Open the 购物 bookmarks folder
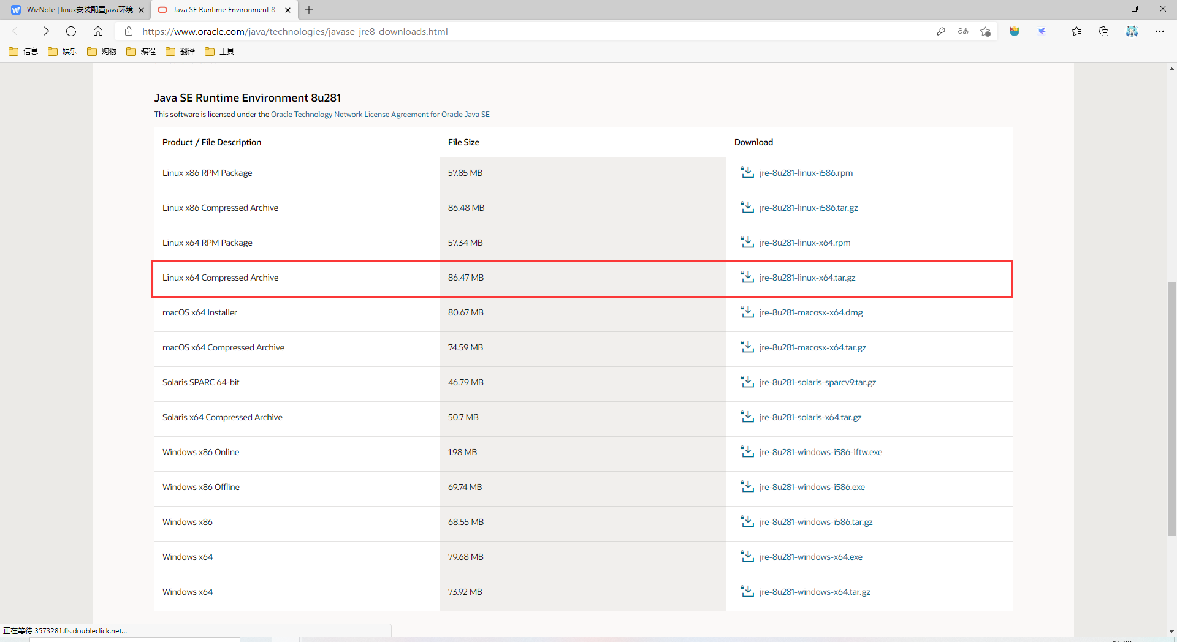The width and height of the screenshot is (1177, 642). pos(102,51)
